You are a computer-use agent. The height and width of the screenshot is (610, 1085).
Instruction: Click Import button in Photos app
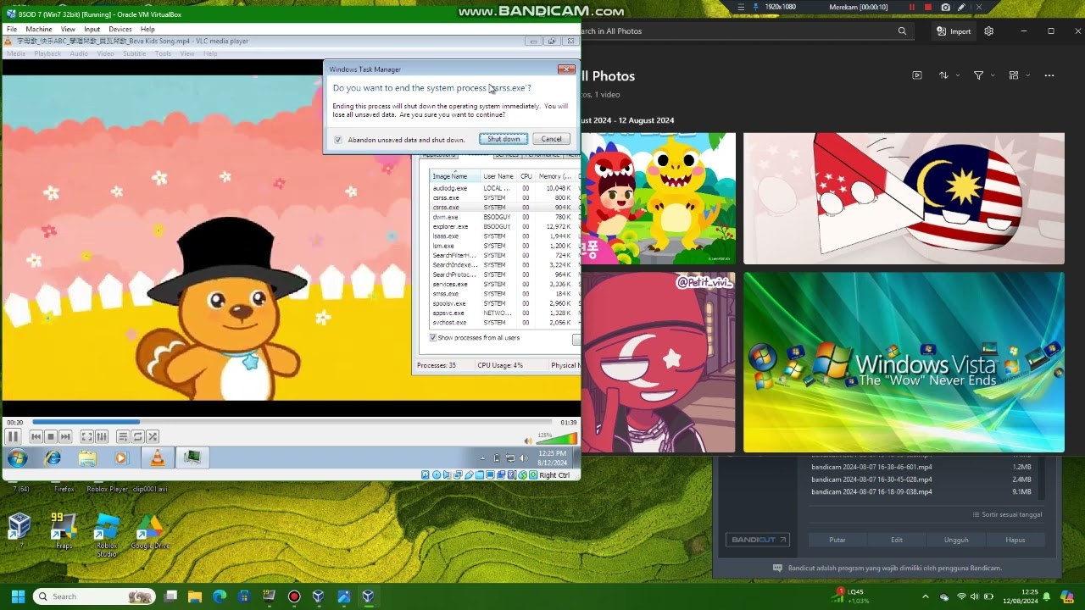point(954,31)
